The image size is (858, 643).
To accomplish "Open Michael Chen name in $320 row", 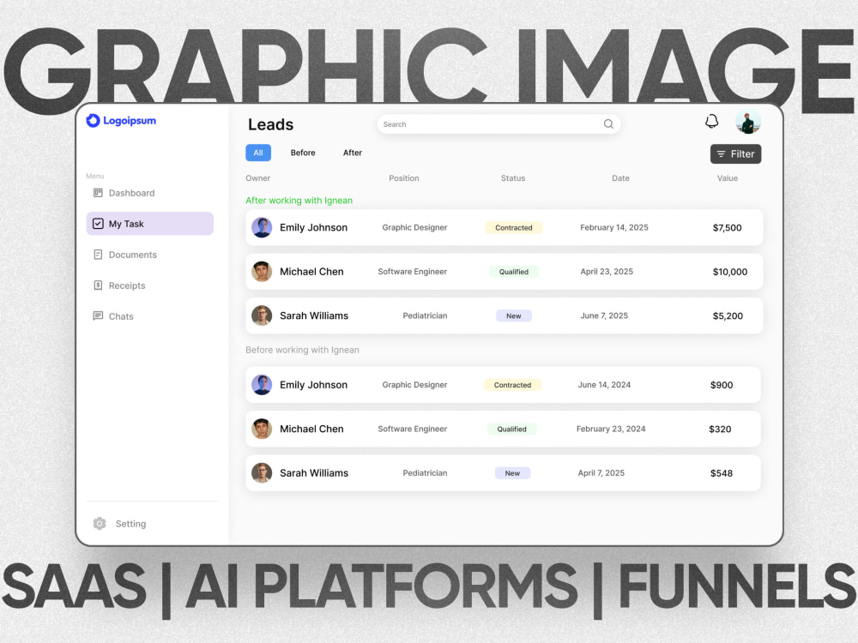I will tap(311, 430).
